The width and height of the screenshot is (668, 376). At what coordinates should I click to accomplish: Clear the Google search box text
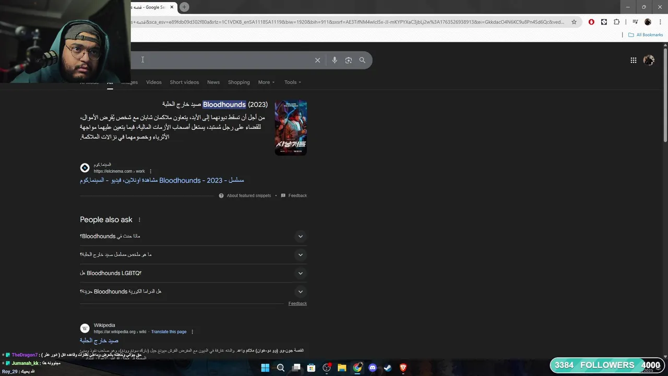[317, 60]
